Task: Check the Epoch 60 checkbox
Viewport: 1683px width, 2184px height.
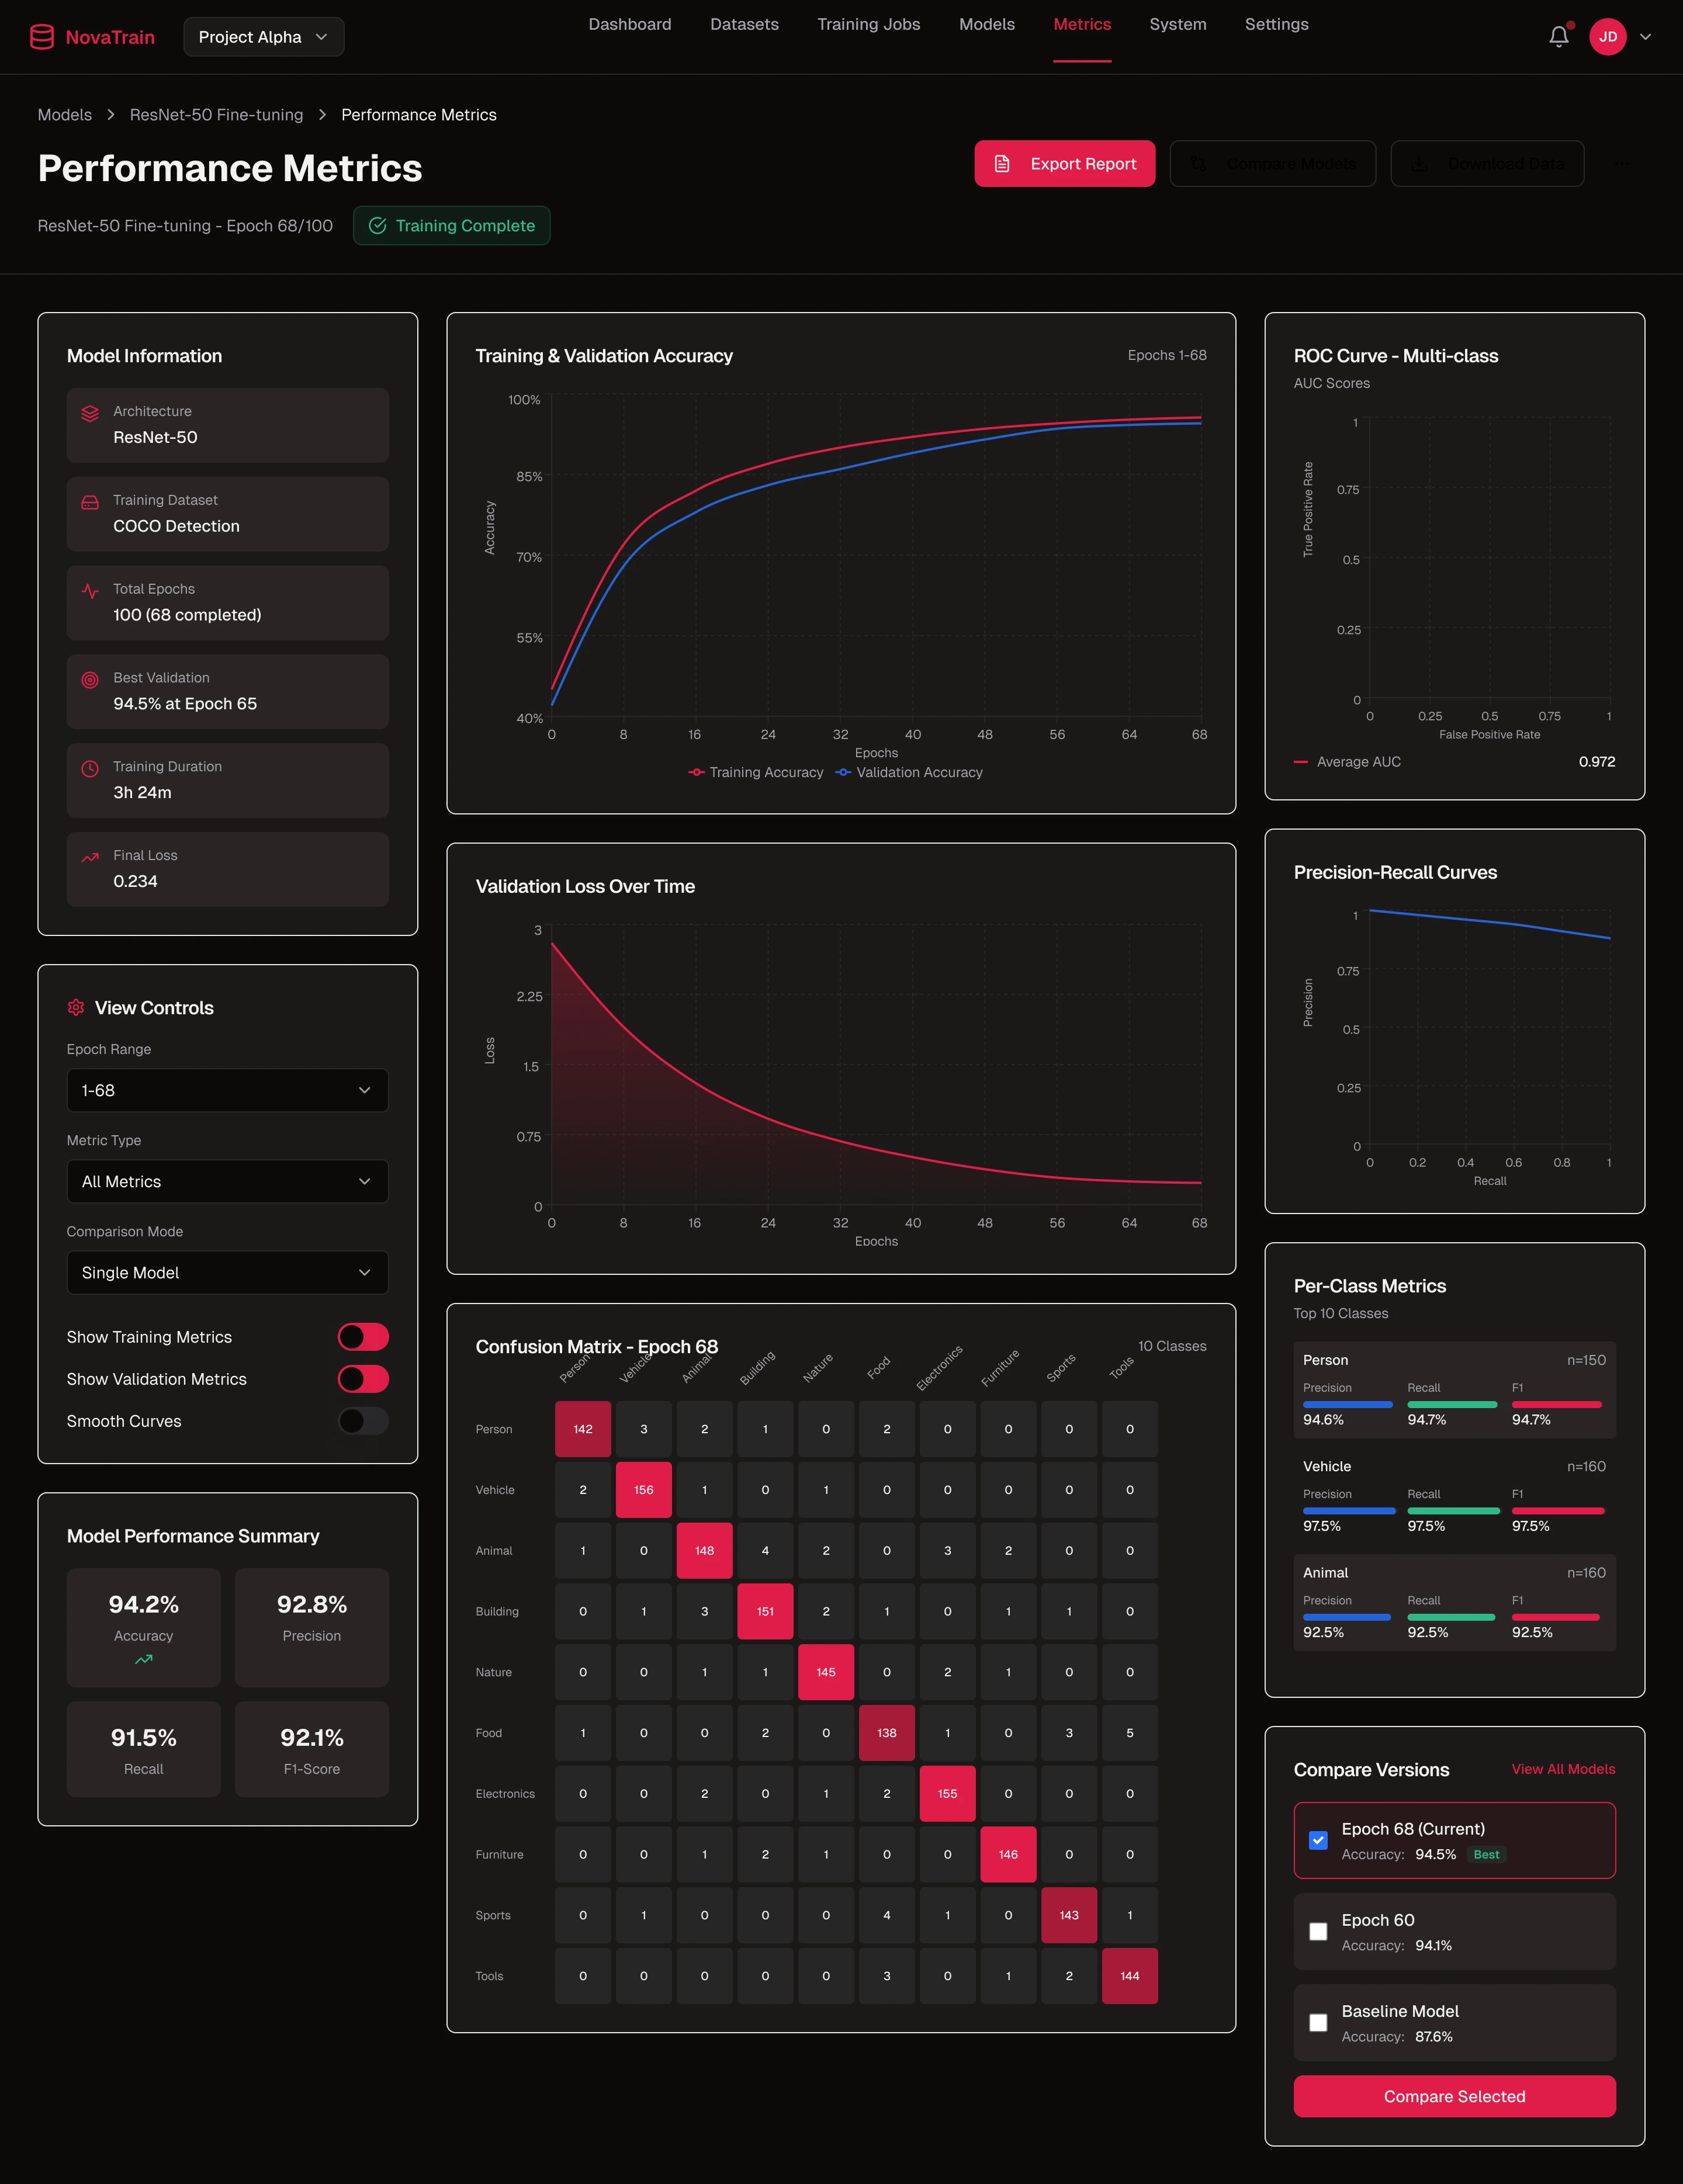Action: click(x=1318, y=1932)
